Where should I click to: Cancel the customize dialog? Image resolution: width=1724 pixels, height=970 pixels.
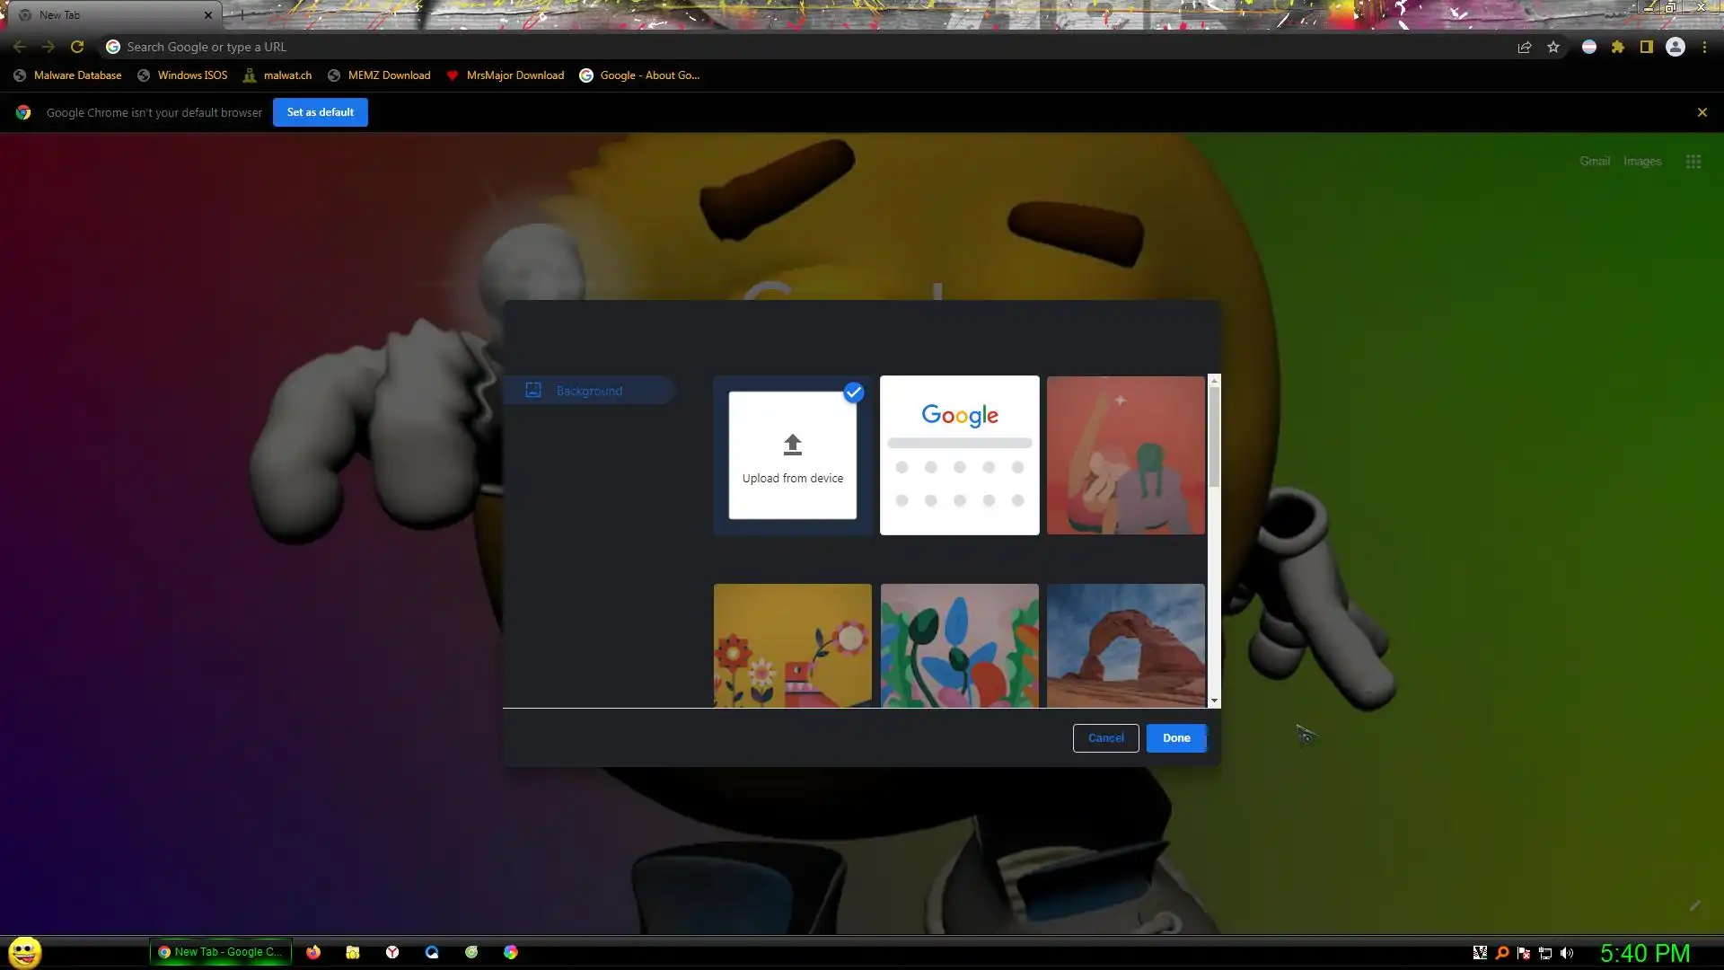click(x=1105, y=738)
